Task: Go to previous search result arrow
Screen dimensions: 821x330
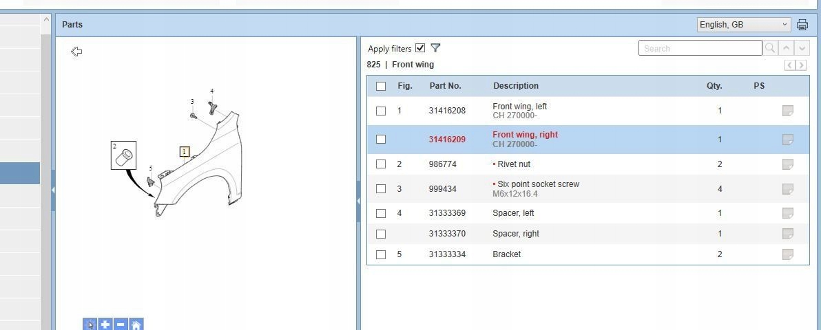Action: click(786, 48)
